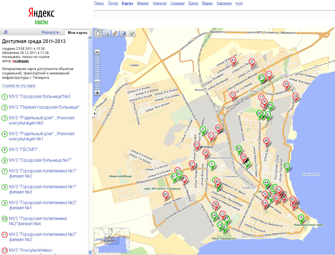
Task: Open the Новости link
Action: 160,3
